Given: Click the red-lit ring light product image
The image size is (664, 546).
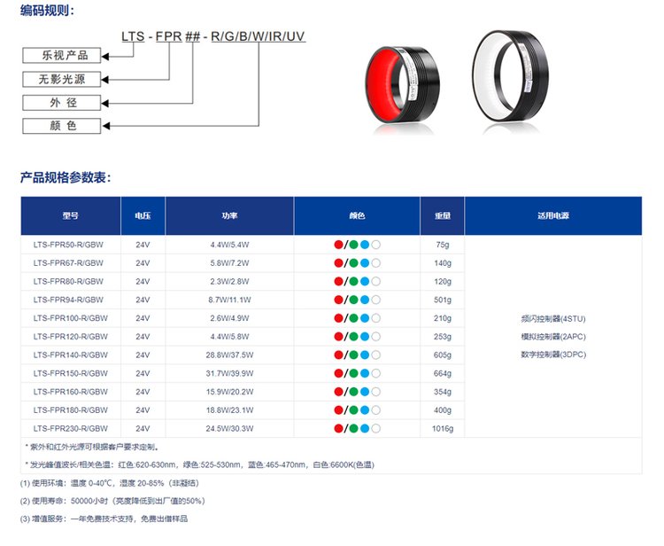Looking at the screenshot, I should tap(403, 85).
